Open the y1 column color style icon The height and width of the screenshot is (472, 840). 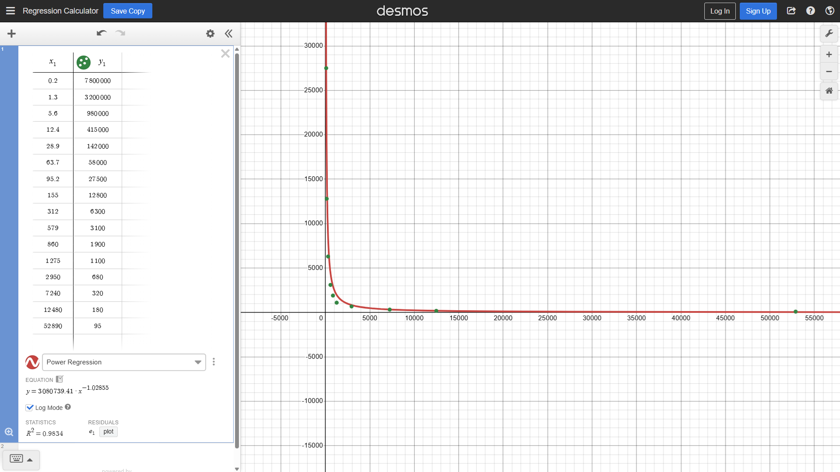[84, 63]
